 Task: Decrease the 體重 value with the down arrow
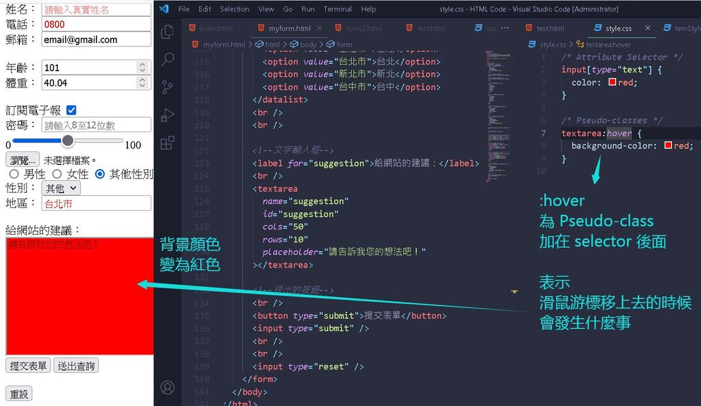(x=142, y=86)
